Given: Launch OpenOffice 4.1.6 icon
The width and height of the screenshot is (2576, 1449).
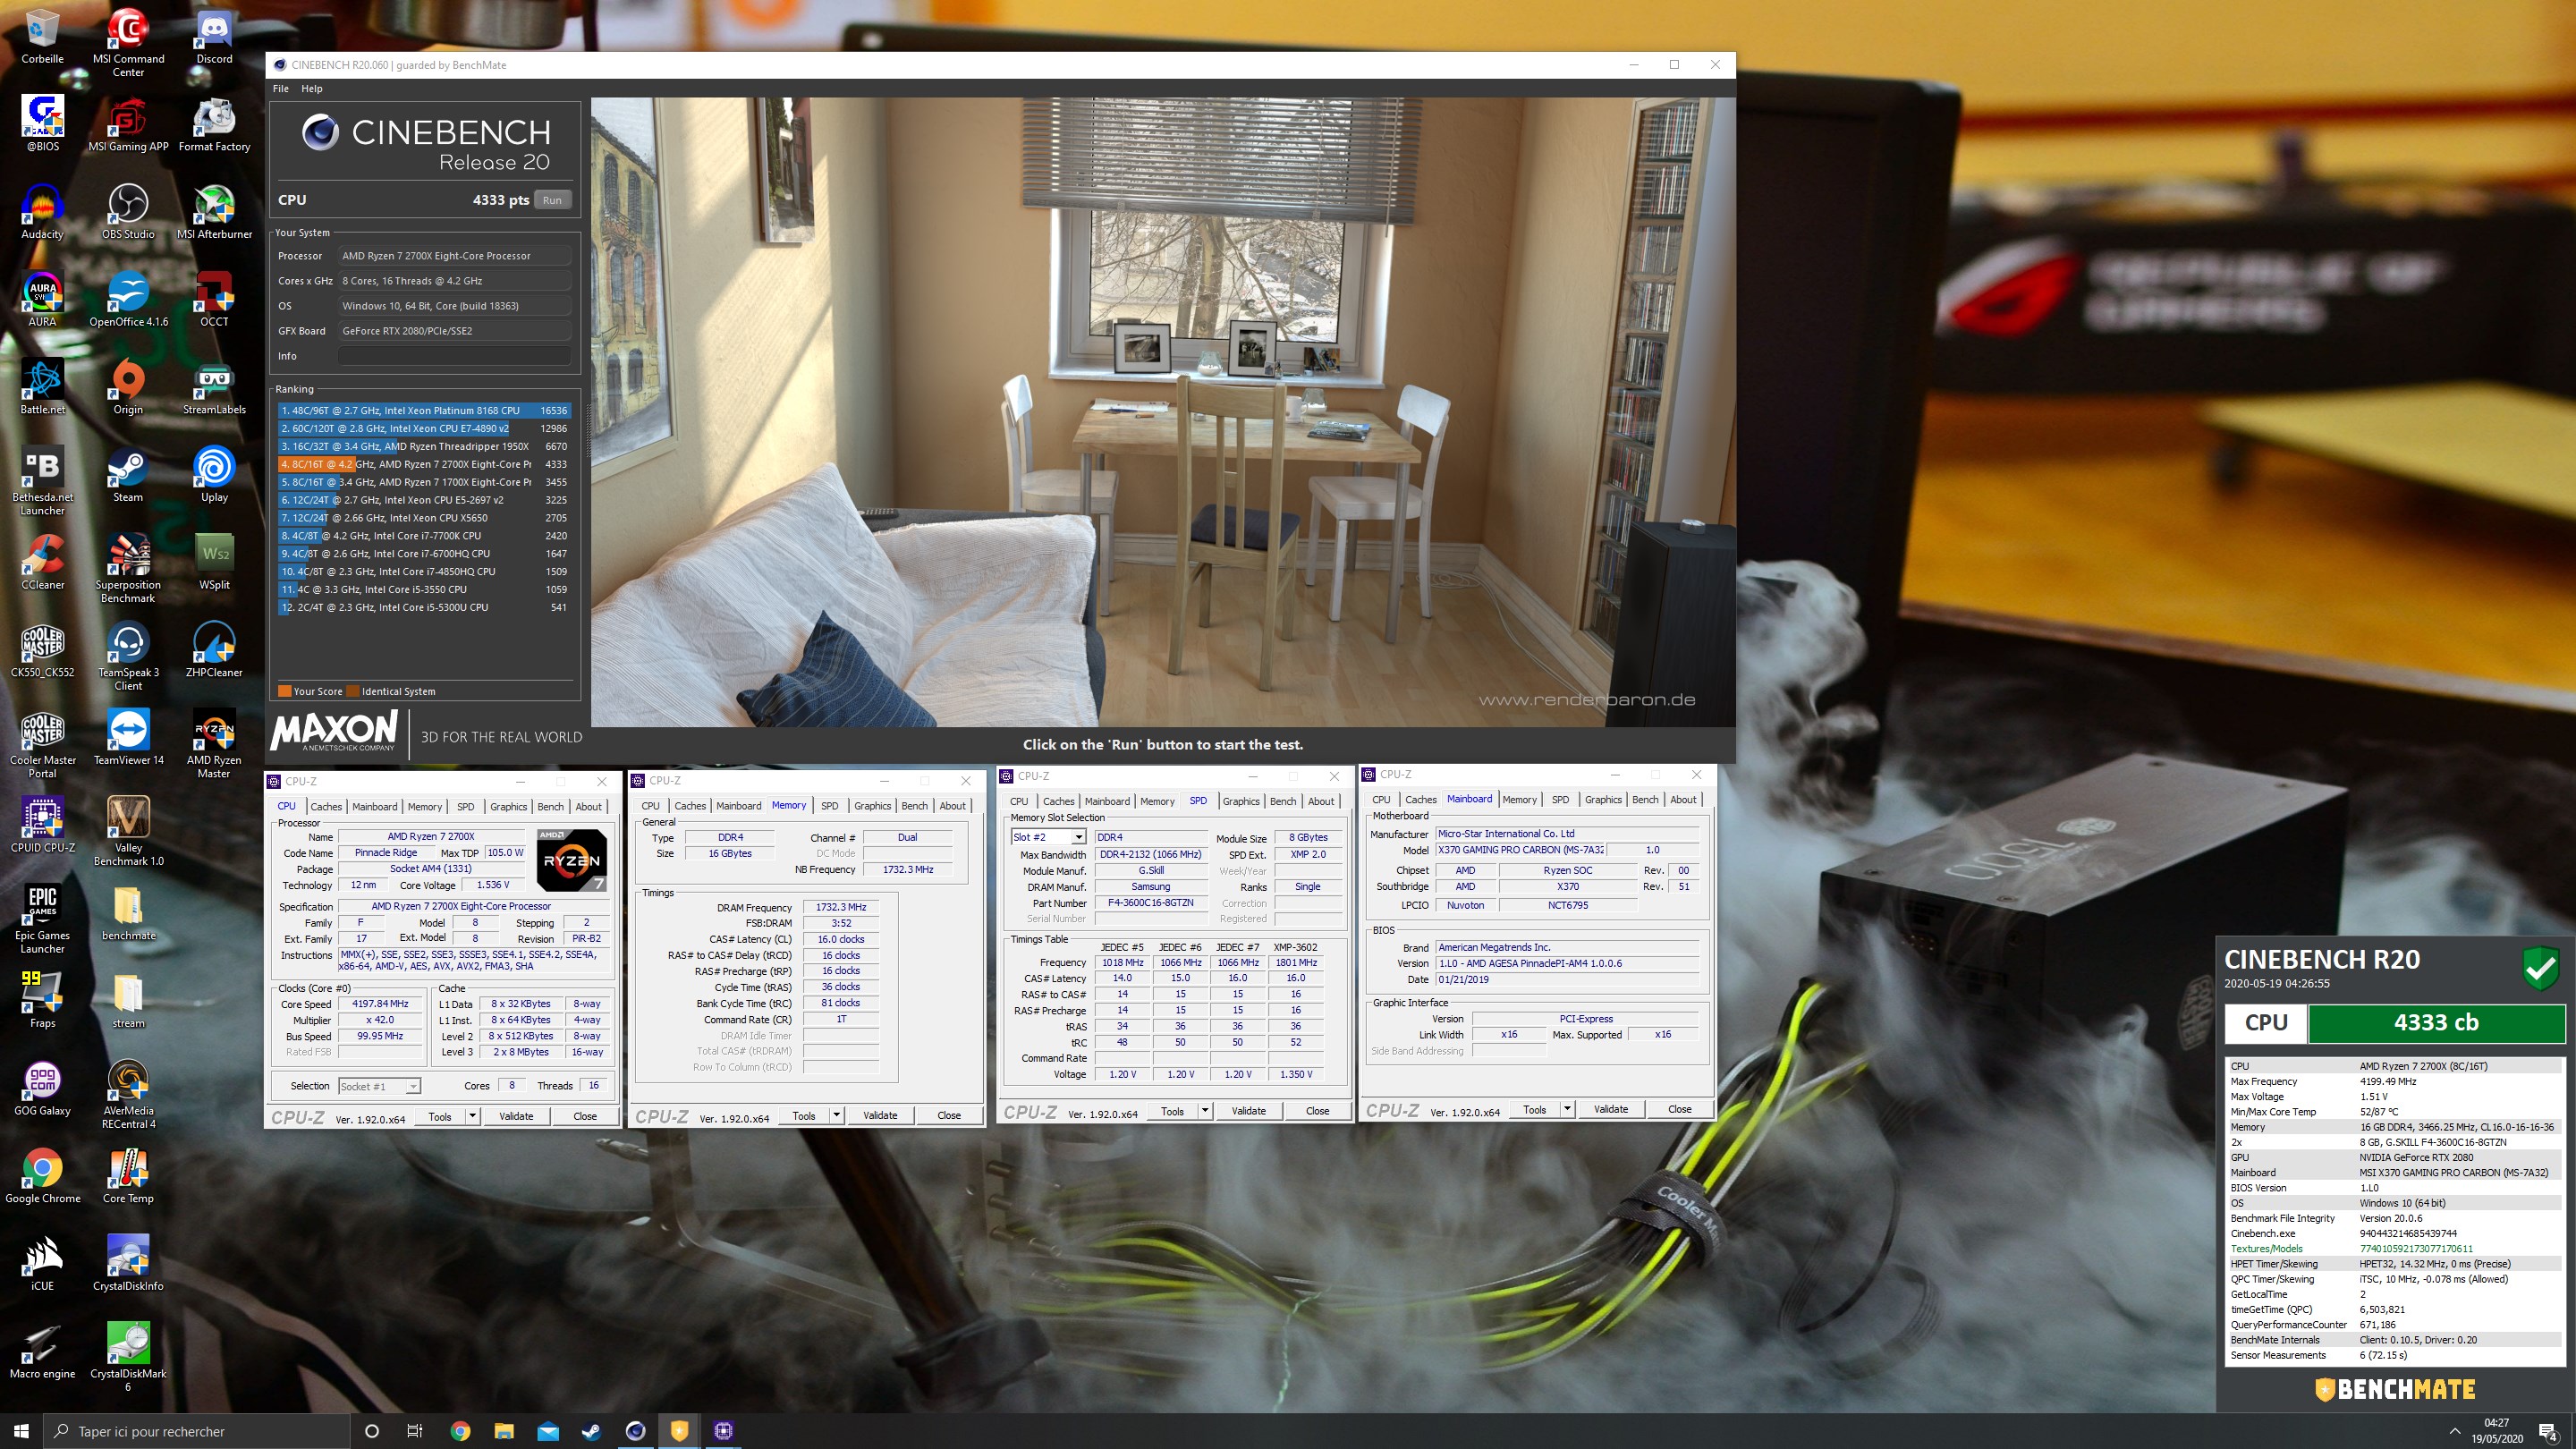Looking at the screenshot, I should pos(128,299).
